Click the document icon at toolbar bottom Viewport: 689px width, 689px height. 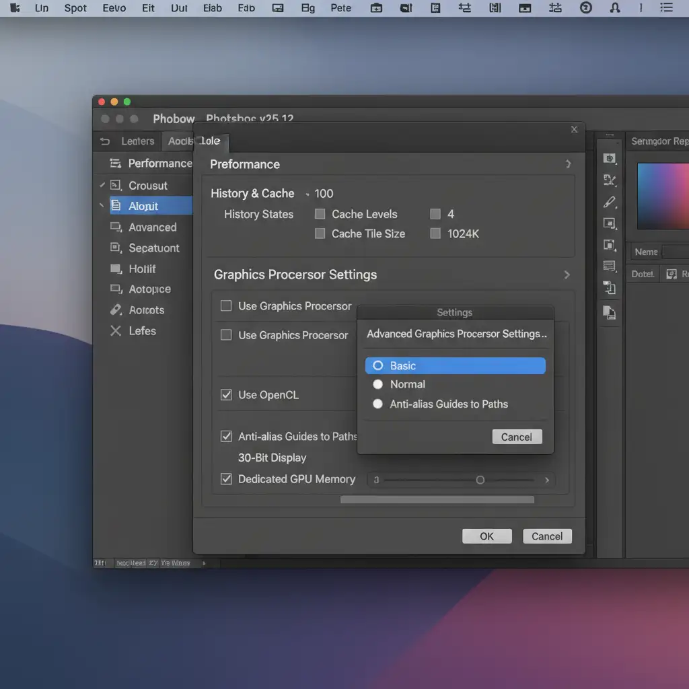[x=609, y=312]
